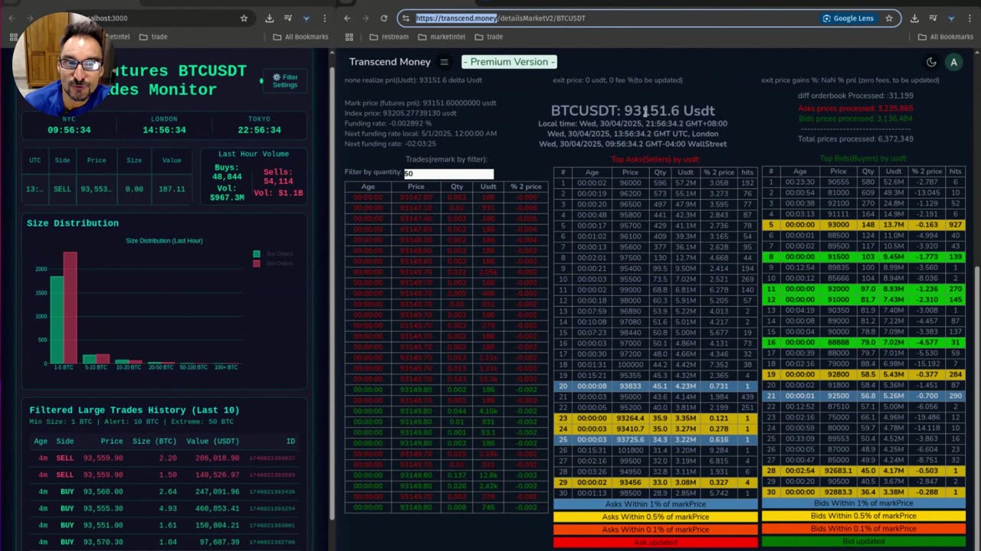Image resolution: width=981 pixels, height=551 pixels.
Task: Open downloads in the transcend.money window
Action: (x=914, y=18)
